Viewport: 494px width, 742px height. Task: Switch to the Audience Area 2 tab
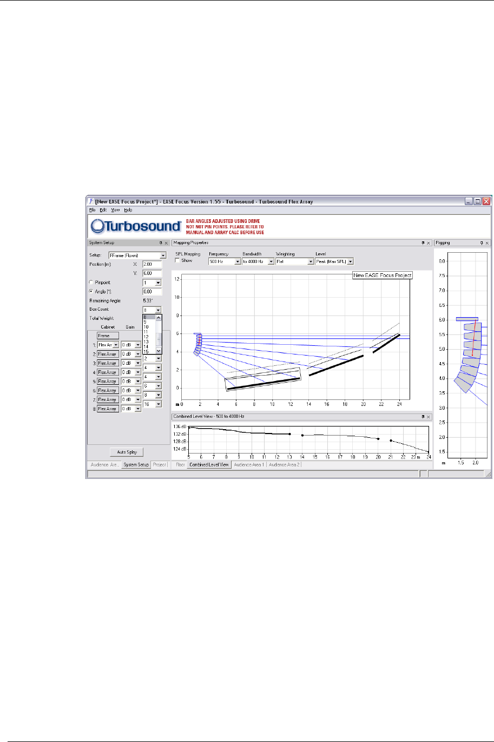click(x=284, y=464)
